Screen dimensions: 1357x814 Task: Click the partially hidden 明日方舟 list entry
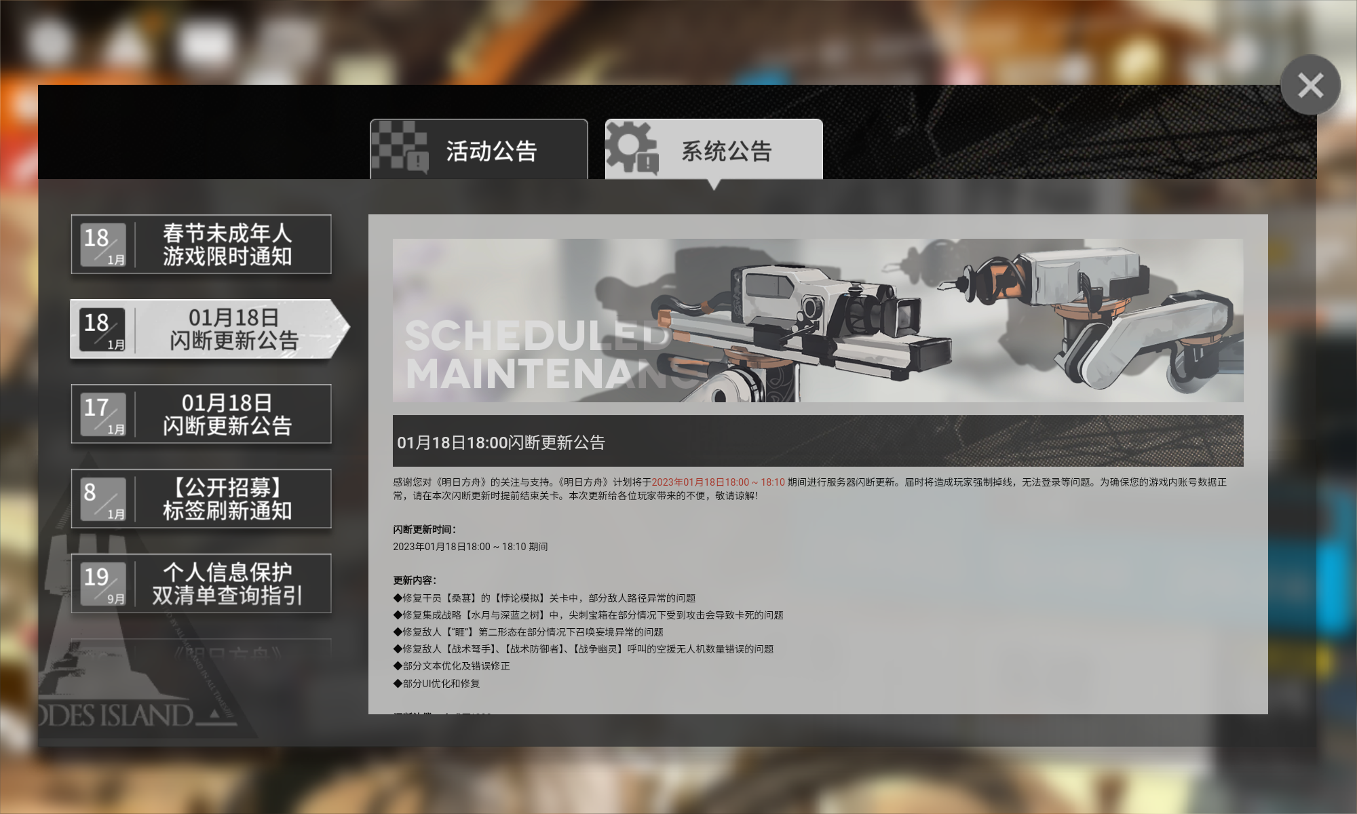click(202, 648)
